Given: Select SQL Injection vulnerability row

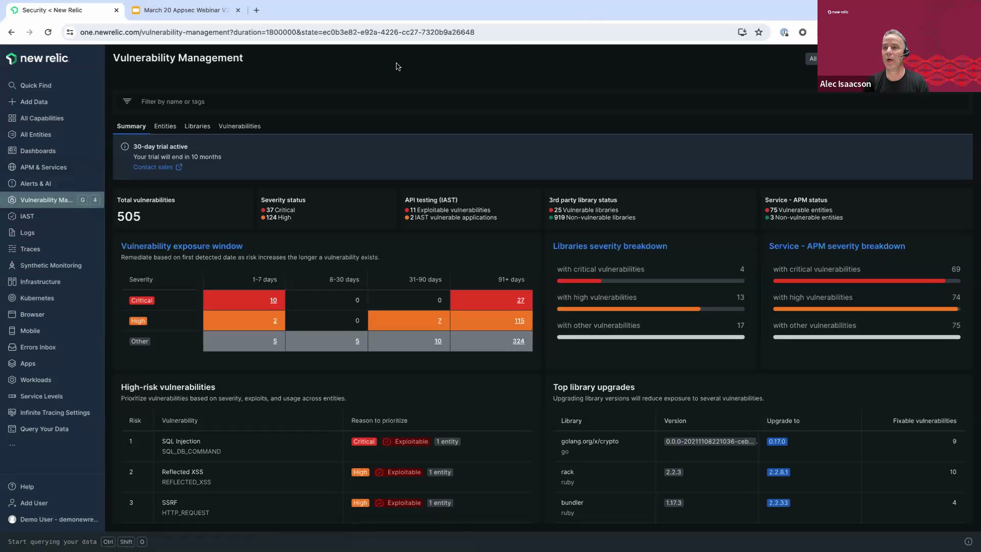Looking at the screenshot, I should click(x=327, y=446).
